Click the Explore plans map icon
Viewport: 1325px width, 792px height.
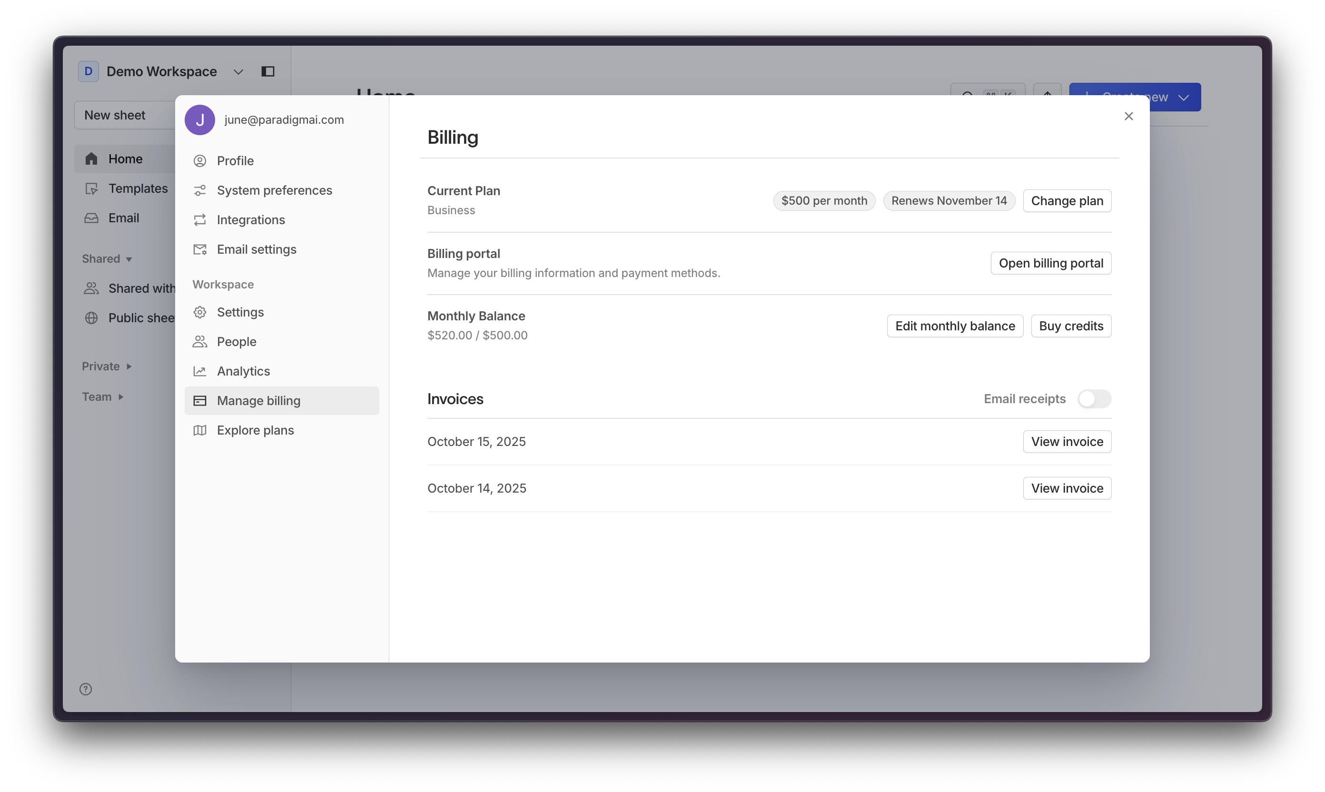click(199, 430)
